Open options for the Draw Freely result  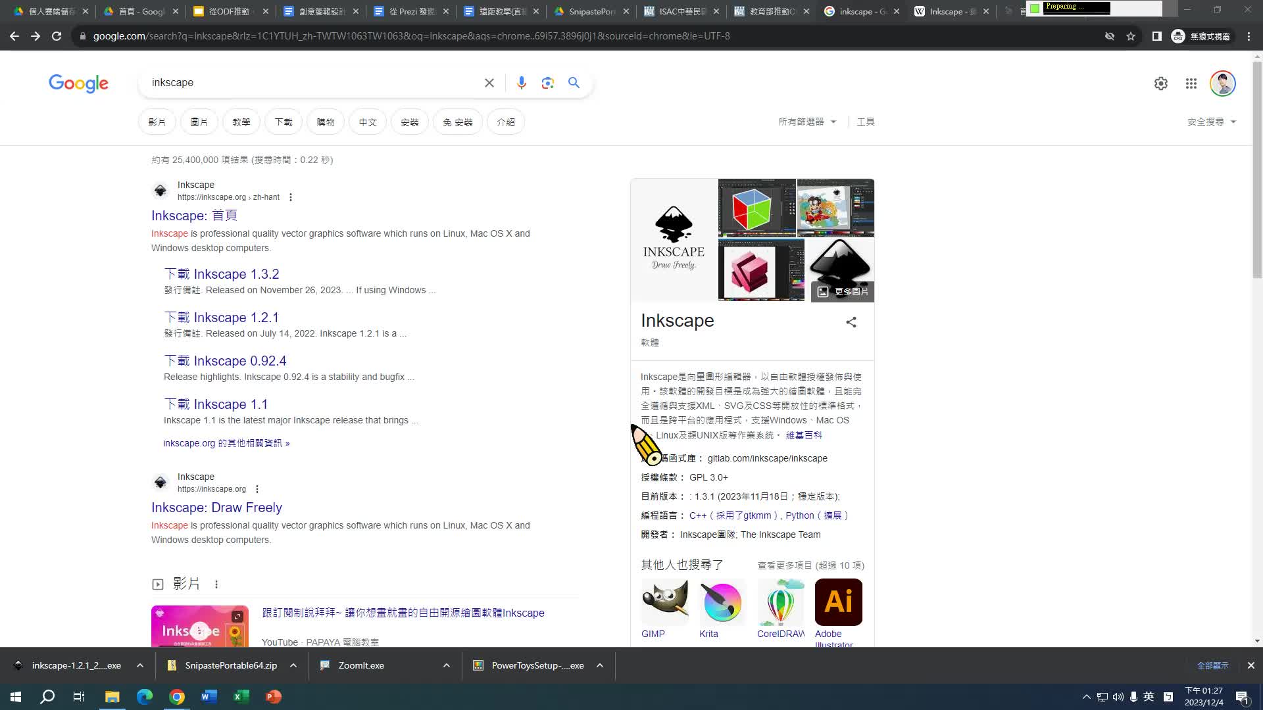257,489
